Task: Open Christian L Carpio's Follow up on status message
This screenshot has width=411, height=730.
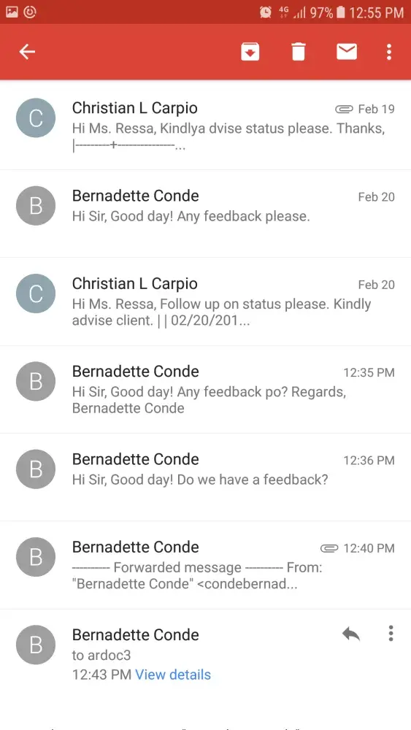Action: (x=205, y=301)
